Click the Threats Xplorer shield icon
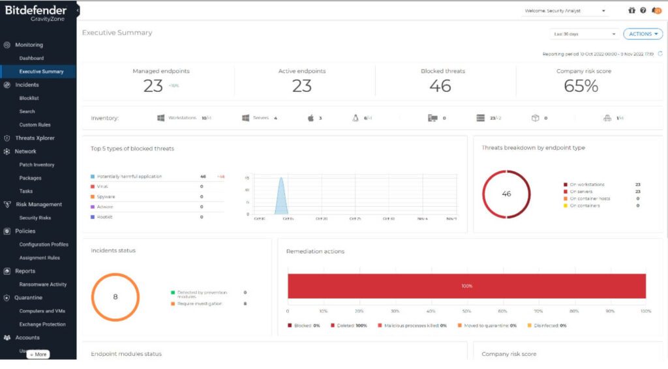 (7, 138)
